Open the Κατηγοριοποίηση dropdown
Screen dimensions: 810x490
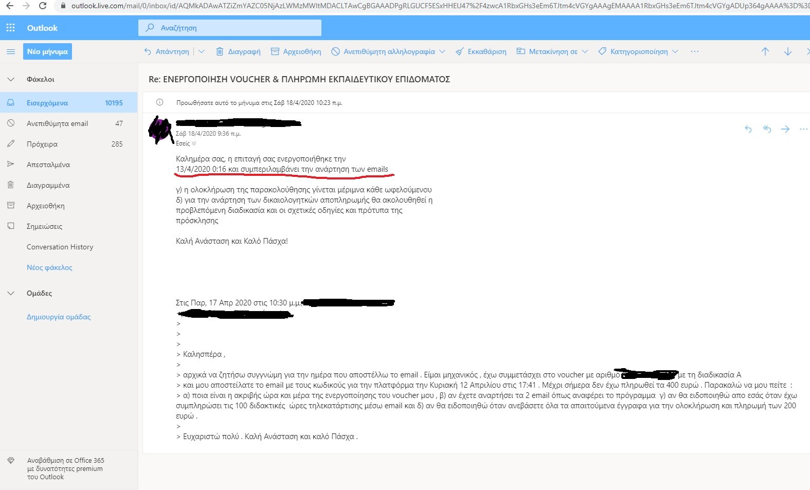(x=675, y=51)
